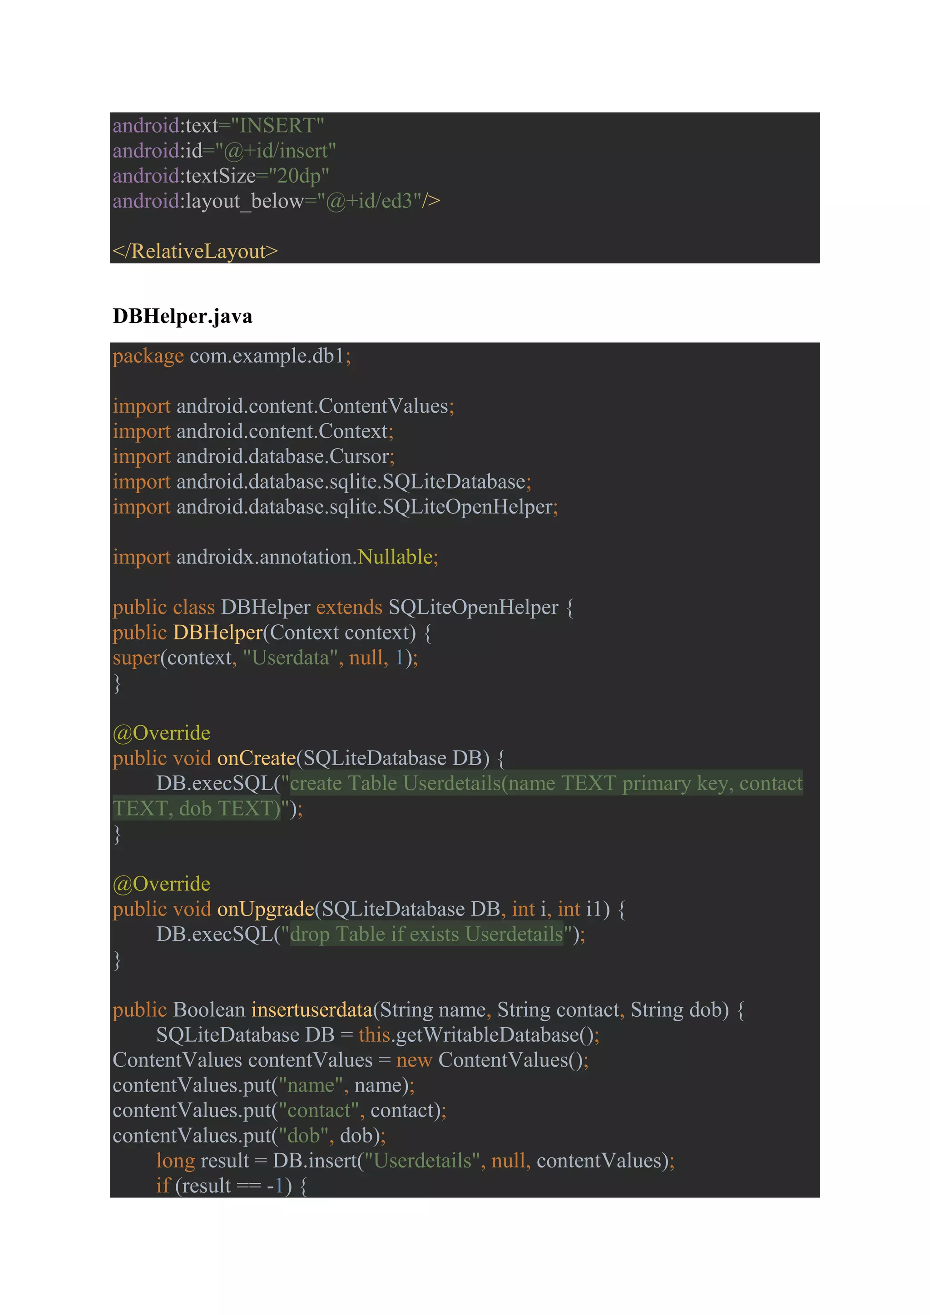Click import android.database.Cursor; line

click(x=253, y=456)
